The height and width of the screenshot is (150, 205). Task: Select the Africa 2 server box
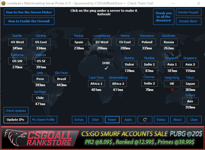pos(118,83)
